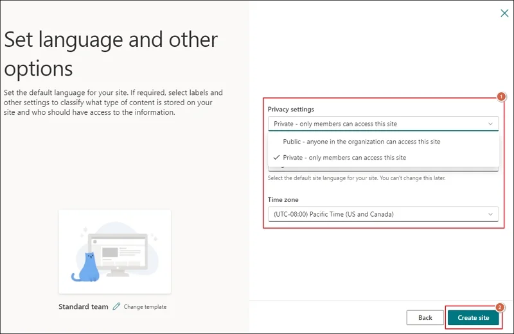The image size is (514, 334).
Task: Click the Privacy settings label
Action: pos(291,109)
